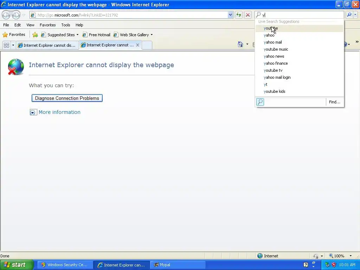The height and width of the screenshot is (270, 360).
Task: Open the address bar history dropdown arrow
Action: coord(230,15)
